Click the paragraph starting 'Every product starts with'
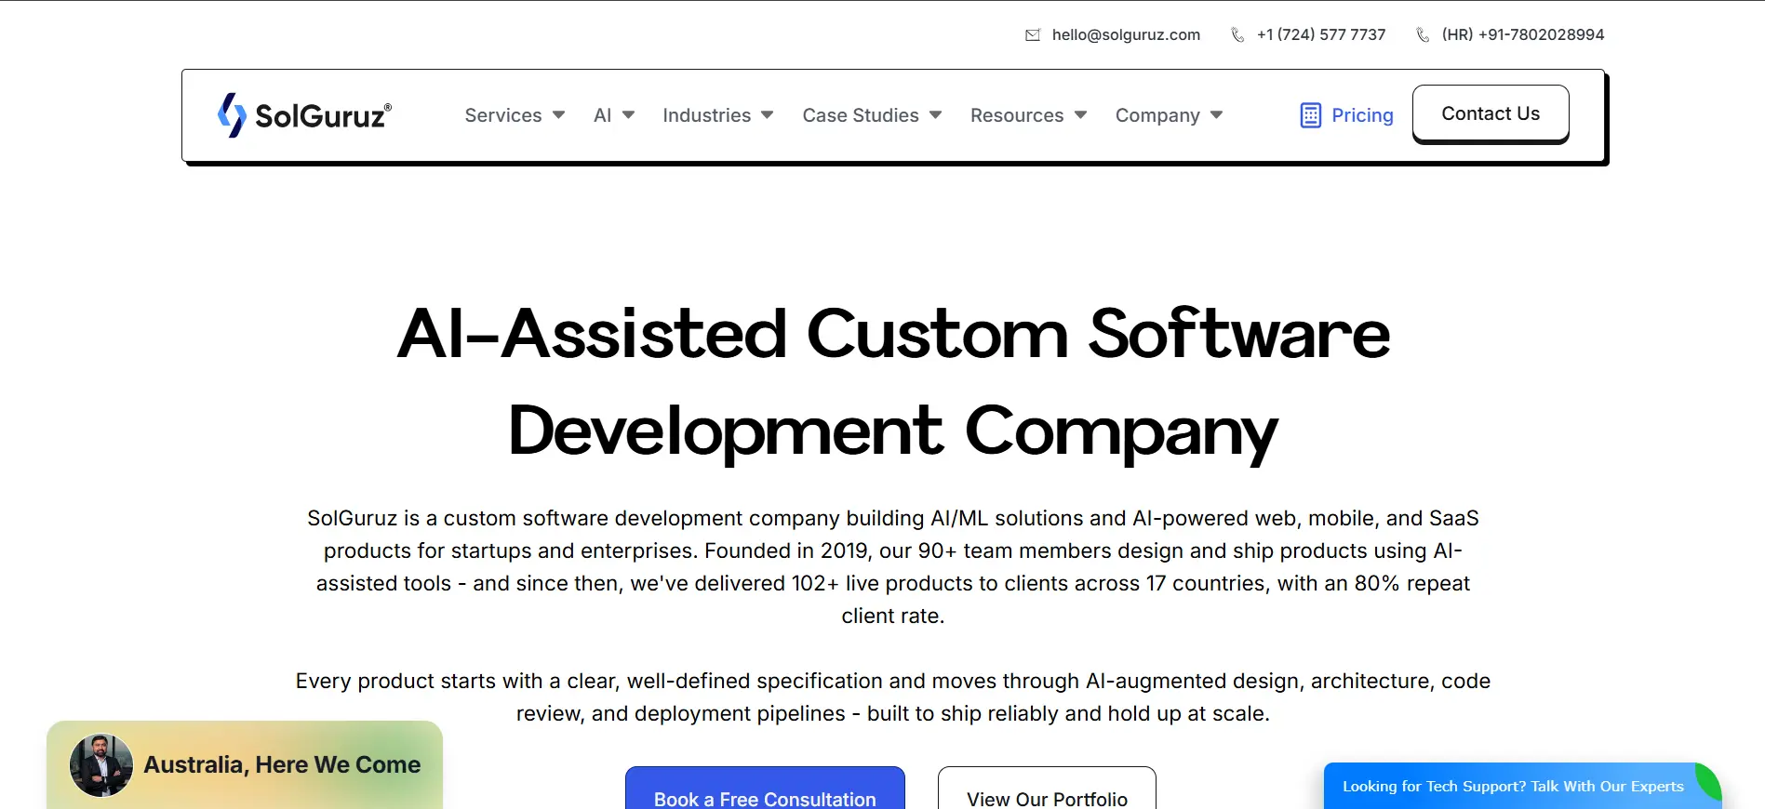 893,697
